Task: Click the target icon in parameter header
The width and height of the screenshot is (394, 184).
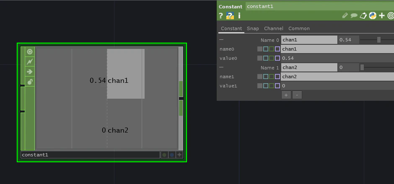Action: coord(391,16)
